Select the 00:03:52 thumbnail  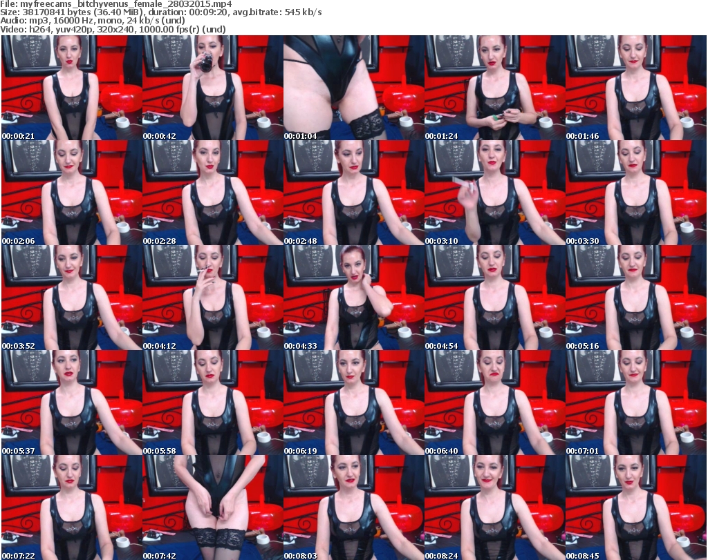(72, 298)
